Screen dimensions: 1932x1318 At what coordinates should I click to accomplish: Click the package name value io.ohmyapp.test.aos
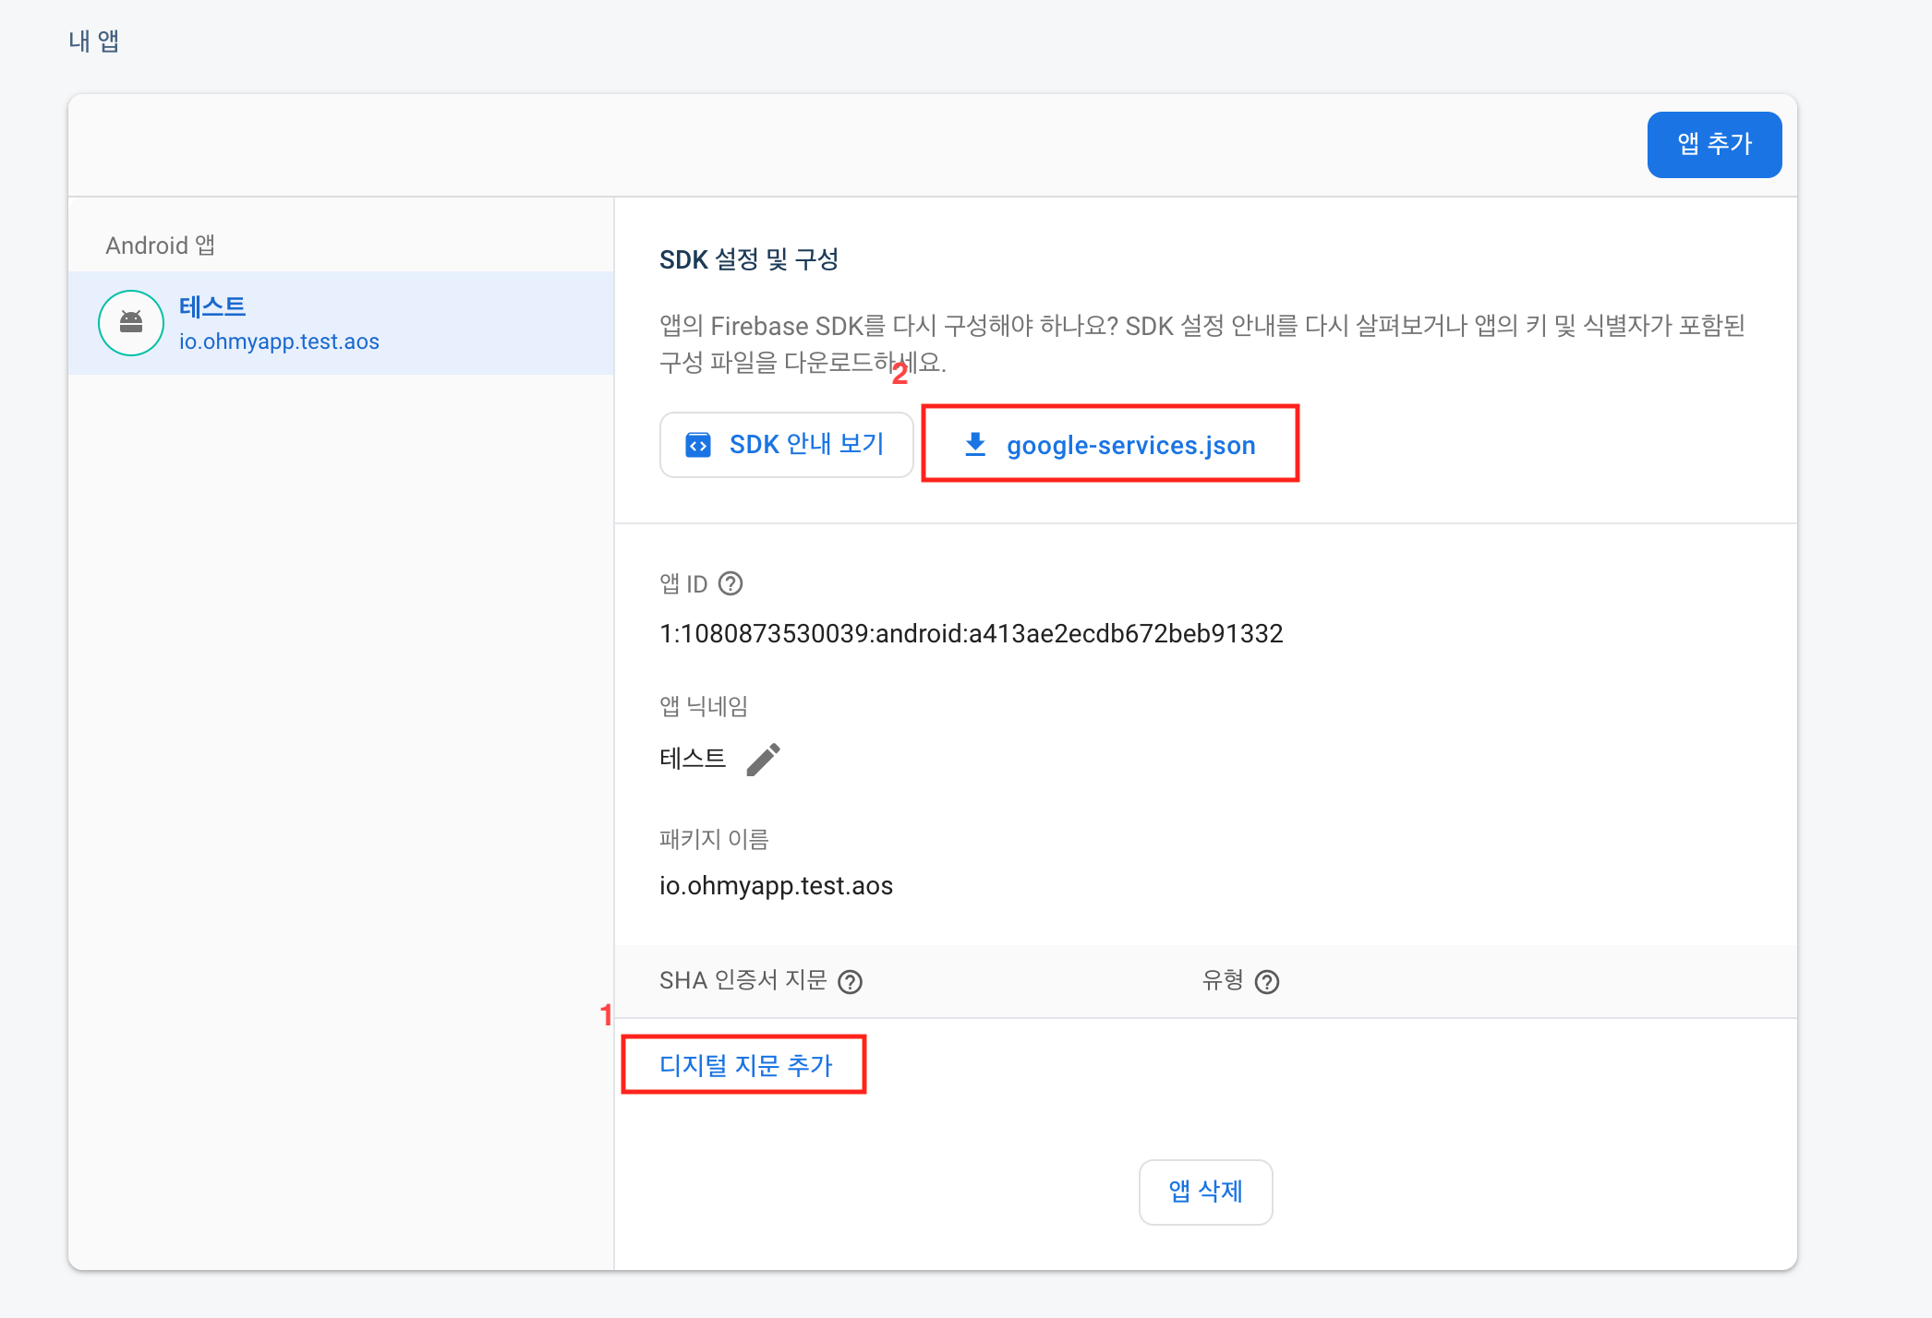click(x=776, y=885)
